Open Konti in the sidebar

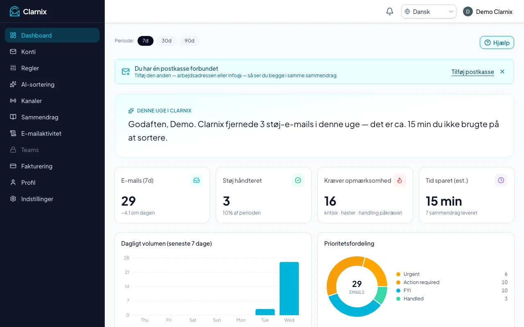[x=52, y=52]
